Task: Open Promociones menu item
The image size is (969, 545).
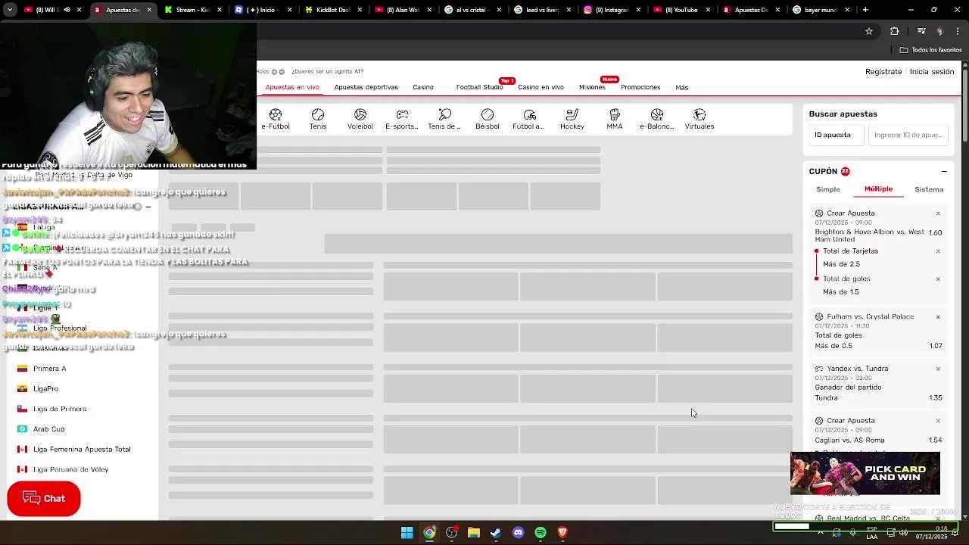Action: tap(640, 87)
